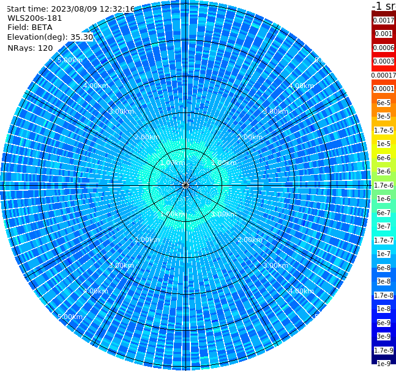Click the 1e-6 colorbar label

384,199
